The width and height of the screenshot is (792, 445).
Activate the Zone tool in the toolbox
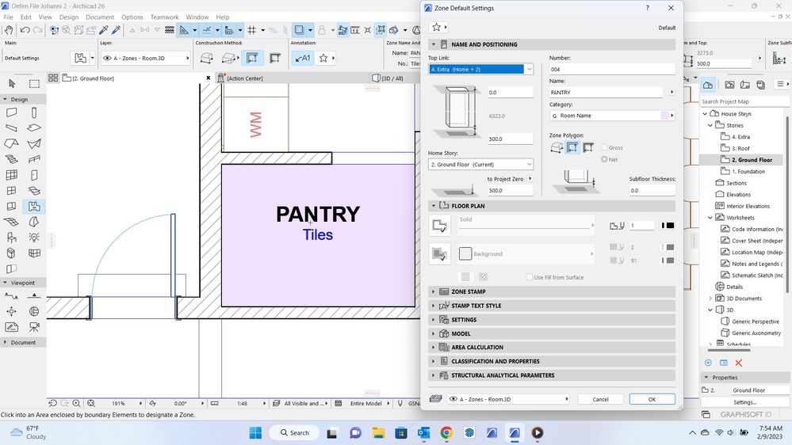[x=34, y=207]
